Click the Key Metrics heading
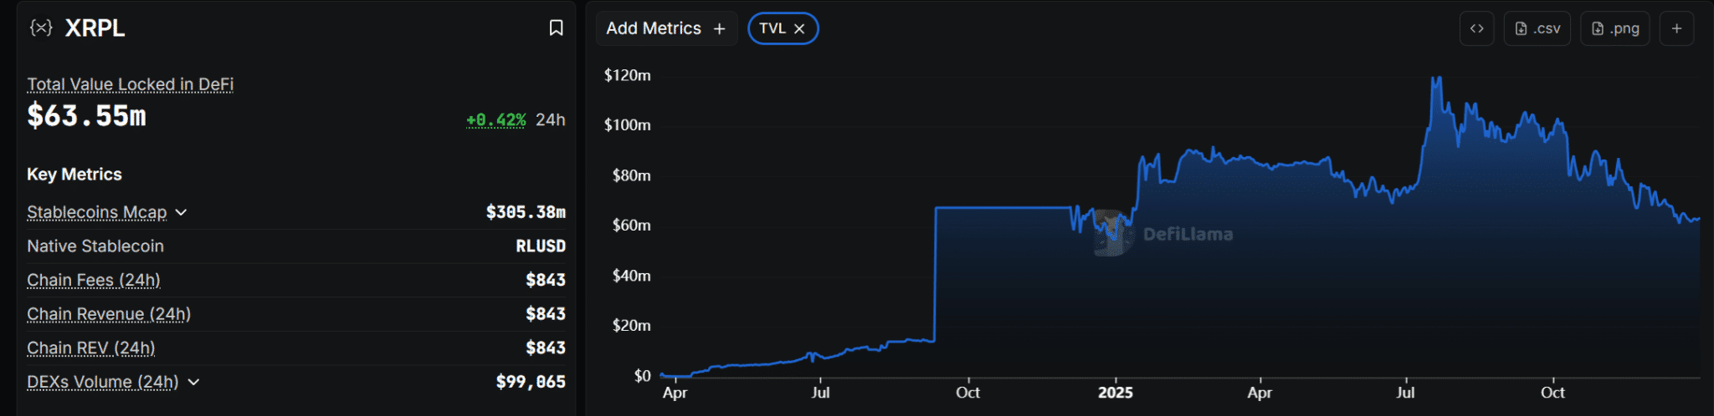This screenshot has height=416, width=1714. (x=74, y=175)
